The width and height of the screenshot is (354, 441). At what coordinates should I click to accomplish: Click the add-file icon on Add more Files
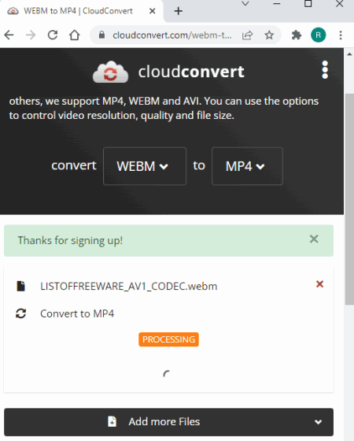tap(112, 421)
